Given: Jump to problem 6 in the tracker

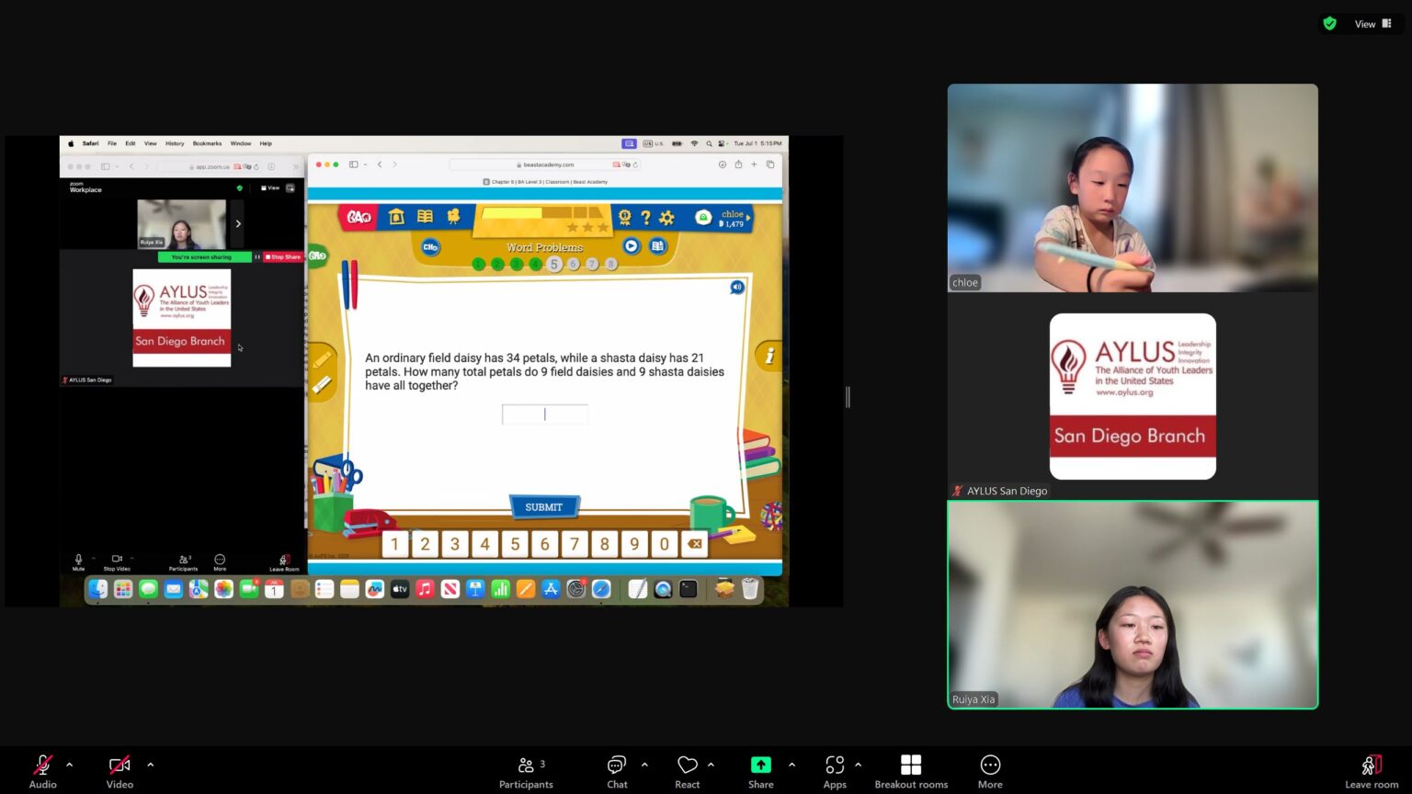Looking at the screenshot, I should click(574, 265).
